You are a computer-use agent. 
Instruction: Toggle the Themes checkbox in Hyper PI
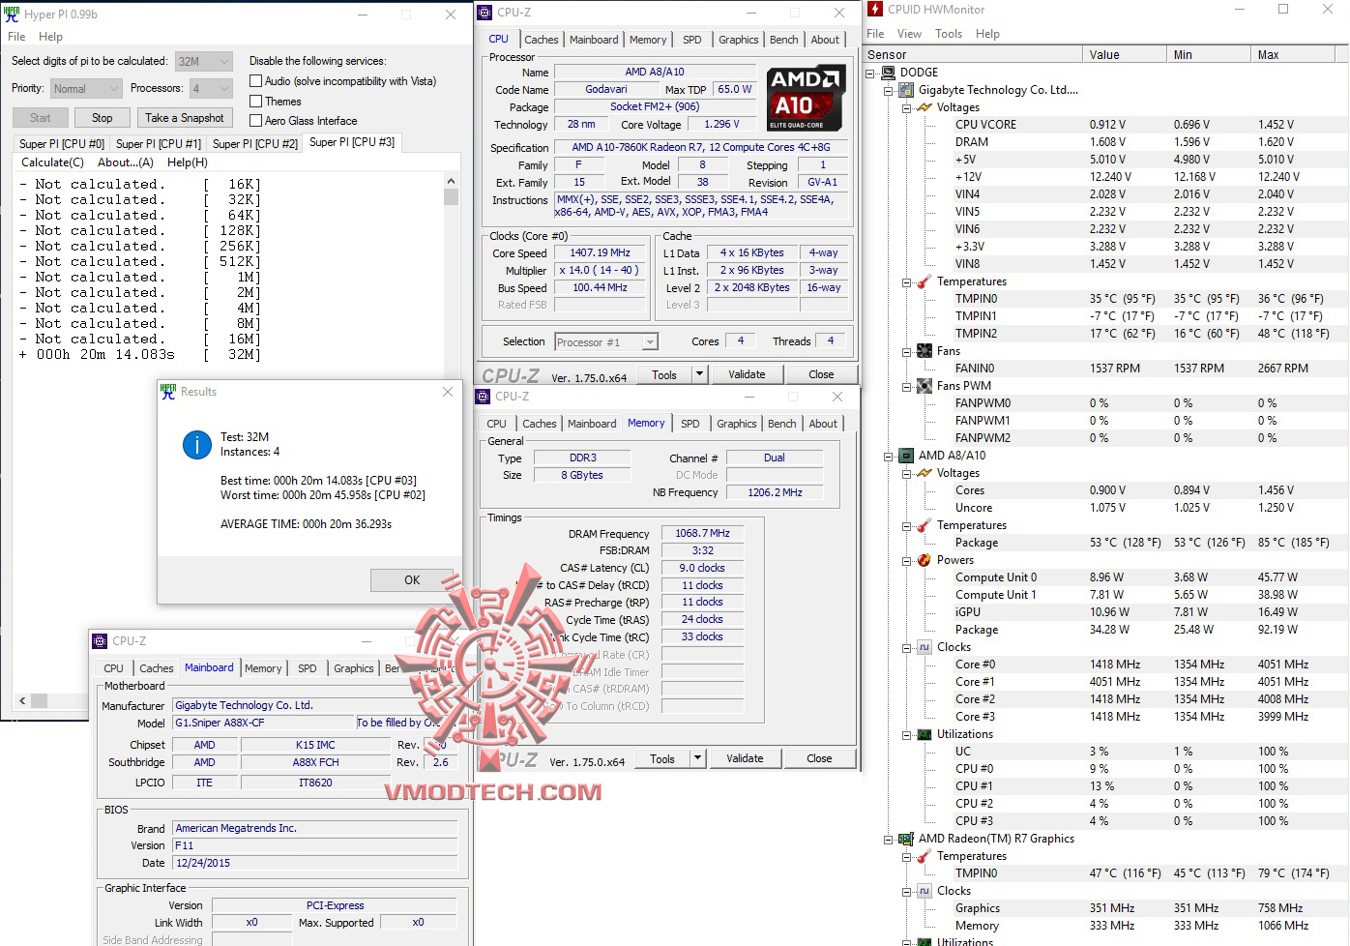point(255,101)
